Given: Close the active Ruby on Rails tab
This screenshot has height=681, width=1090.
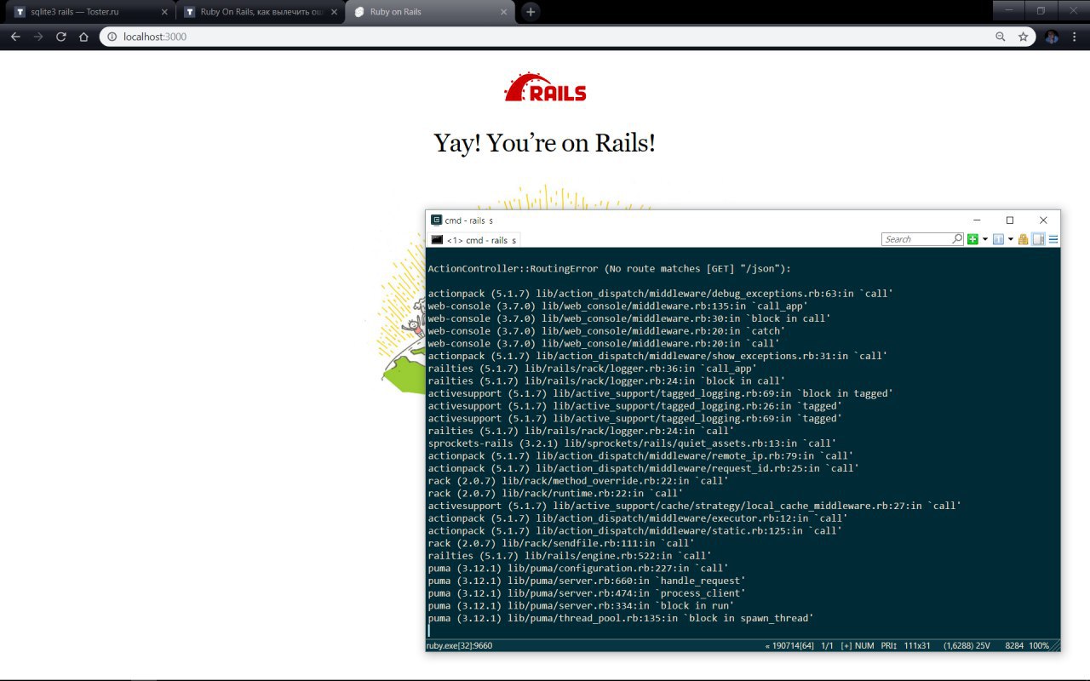Looking at the screenshot, I should click(x=503, y=12).
